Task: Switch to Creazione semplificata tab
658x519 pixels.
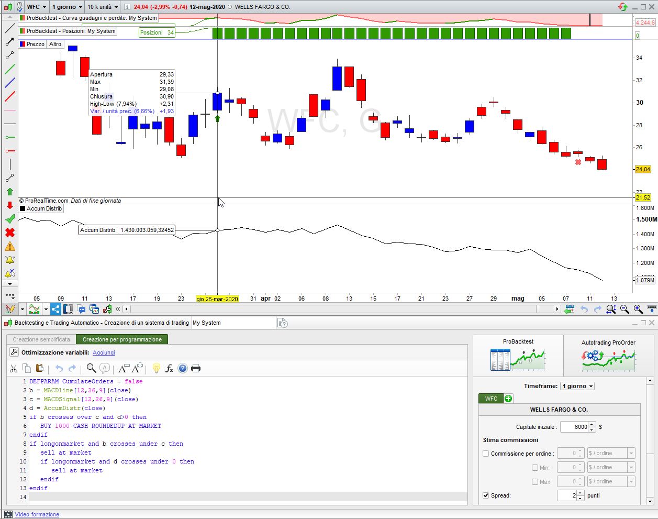Action: [x=41, y=339]
